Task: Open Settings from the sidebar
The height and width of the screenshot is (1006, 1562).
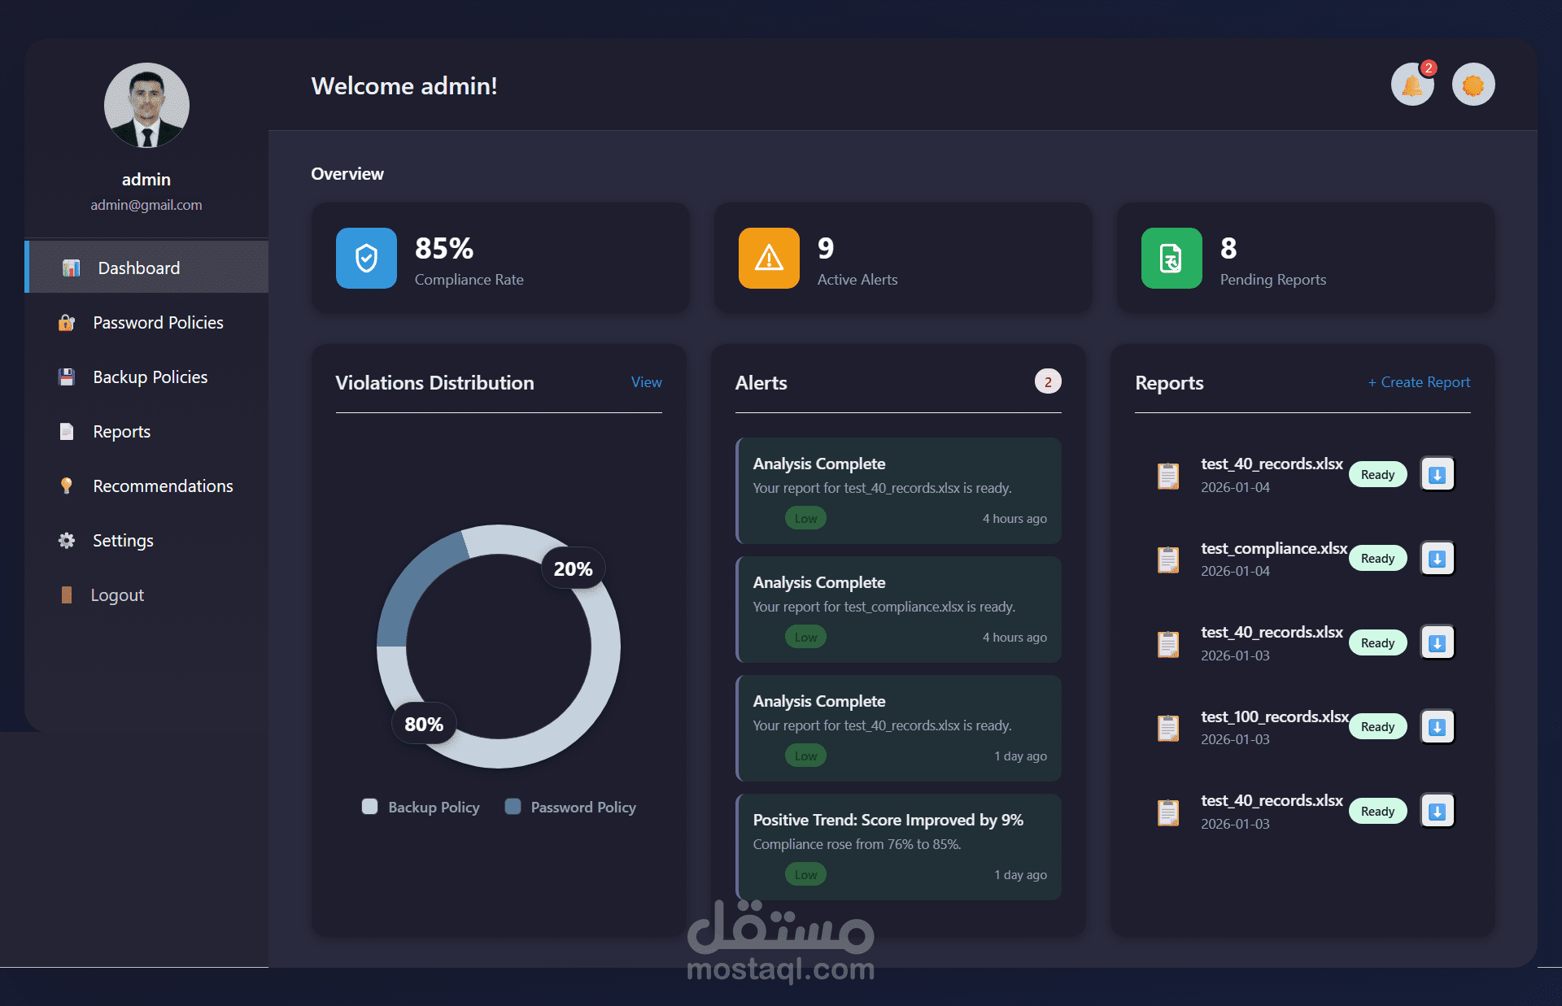Action: (123, 541)
